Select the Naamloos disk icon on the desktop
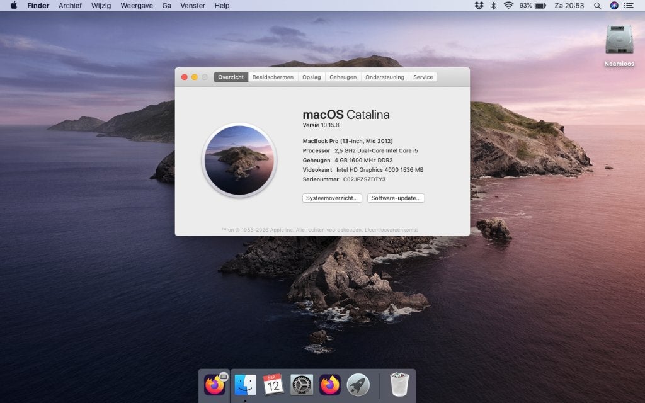Screen dimensions: 645x403 click(x=619, y=40)
